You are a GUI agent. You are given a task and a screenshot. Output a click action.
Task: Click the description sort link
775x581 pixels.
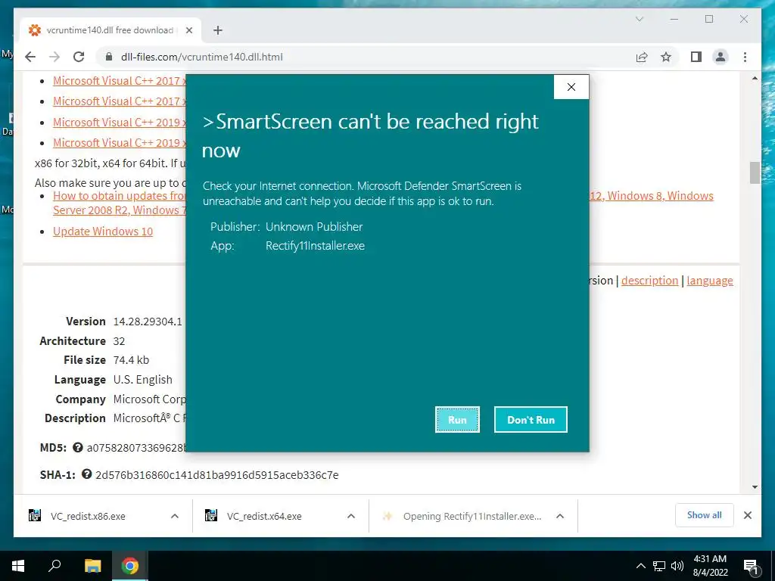tap(649, 280)
